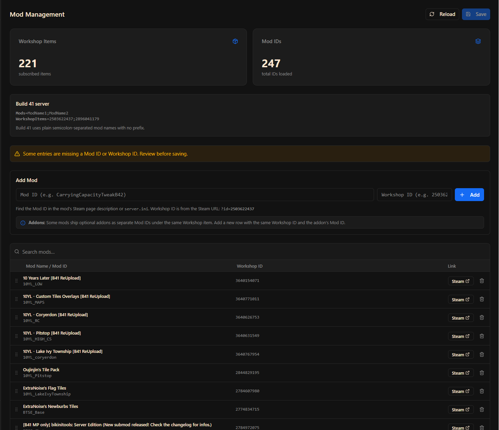This screenshot has height=430, width=499.
Task: Add the new mod entry
Action: coord(469,195)
